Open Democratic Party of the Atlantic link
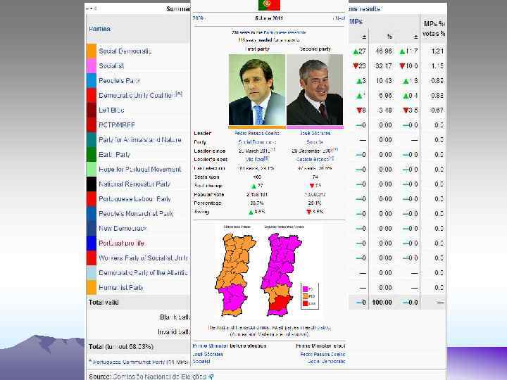The width and height of the screenshot is (507, 380). pyautogui.click(x=143, y=273)
